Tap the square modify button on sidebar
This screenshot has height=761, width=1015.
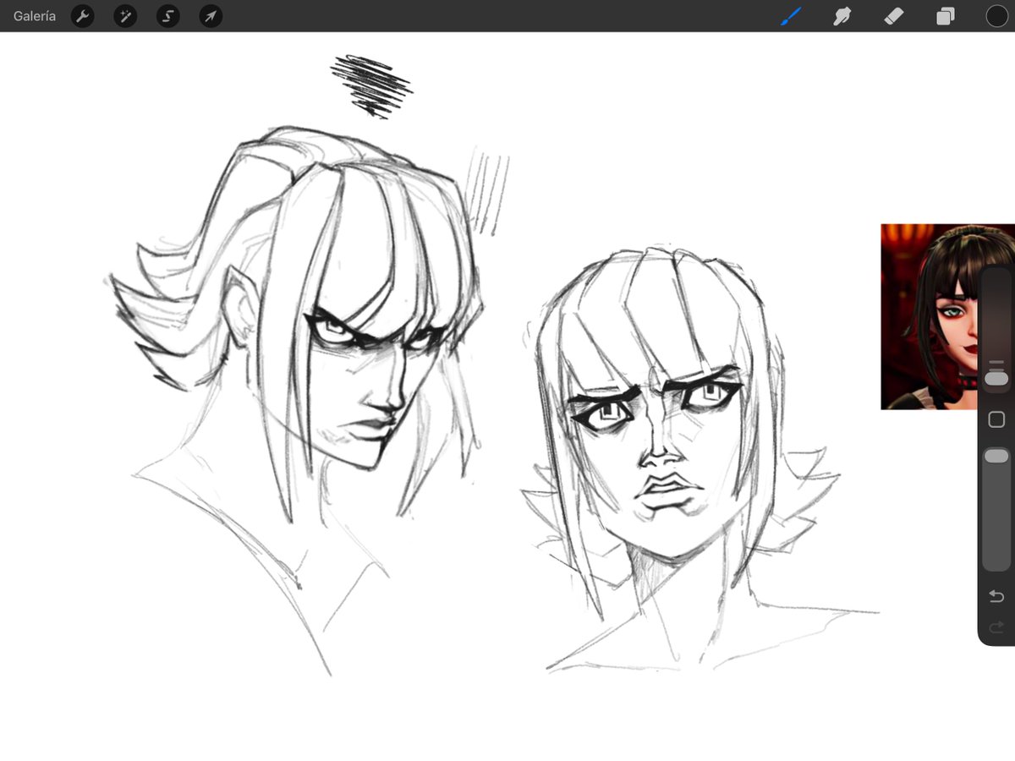(996, 419)
